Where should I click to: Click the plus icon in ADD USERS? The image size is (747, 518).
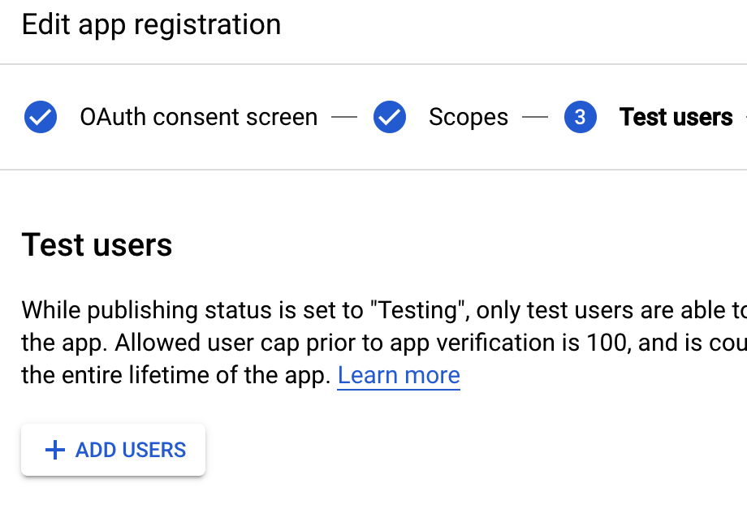tap(54, 450)
